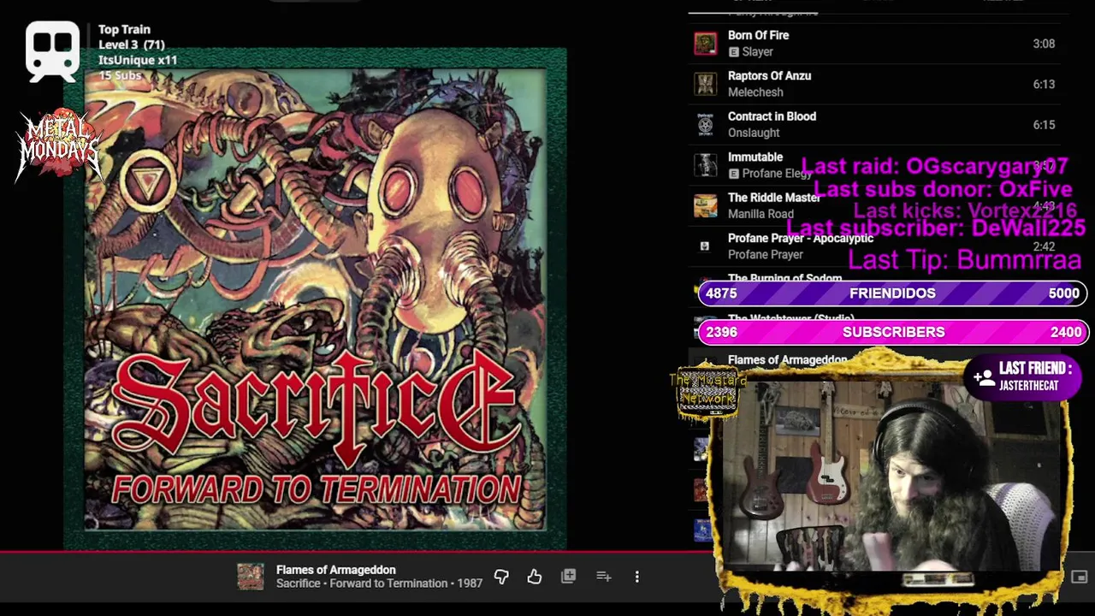Click the 6:13 duration of Raptors Of Anzu
The width and height of the screenshot is (1095, 616).
1044,84
